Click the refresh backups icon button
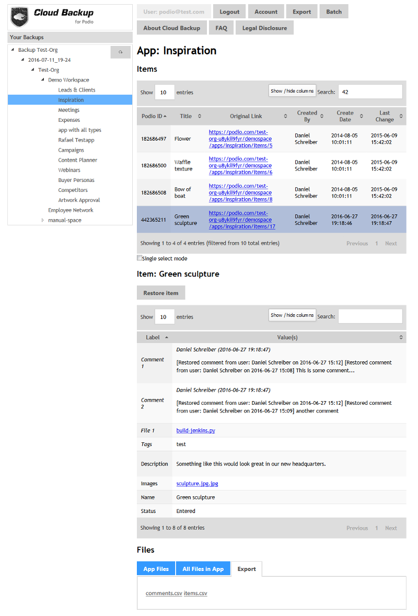418x616 pixels. coord(121,52)
